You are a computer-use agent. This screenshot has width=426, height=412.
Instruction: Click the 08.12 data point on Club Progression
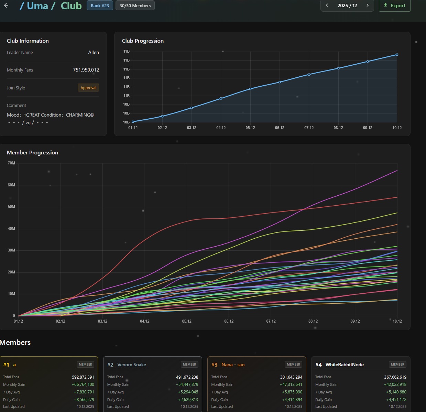(338, 68)
